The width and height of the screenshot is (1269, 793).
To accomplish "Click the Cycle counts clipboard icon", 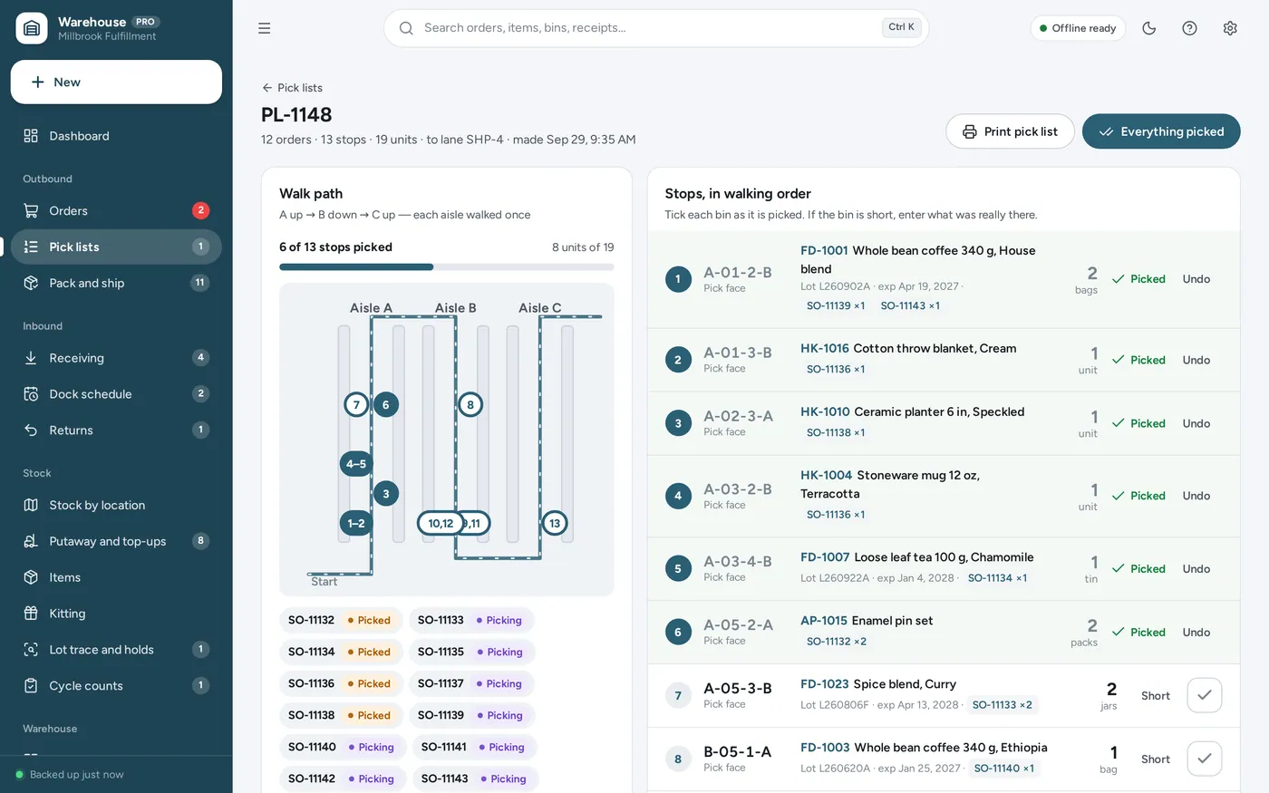I will (x=31, y=686).
